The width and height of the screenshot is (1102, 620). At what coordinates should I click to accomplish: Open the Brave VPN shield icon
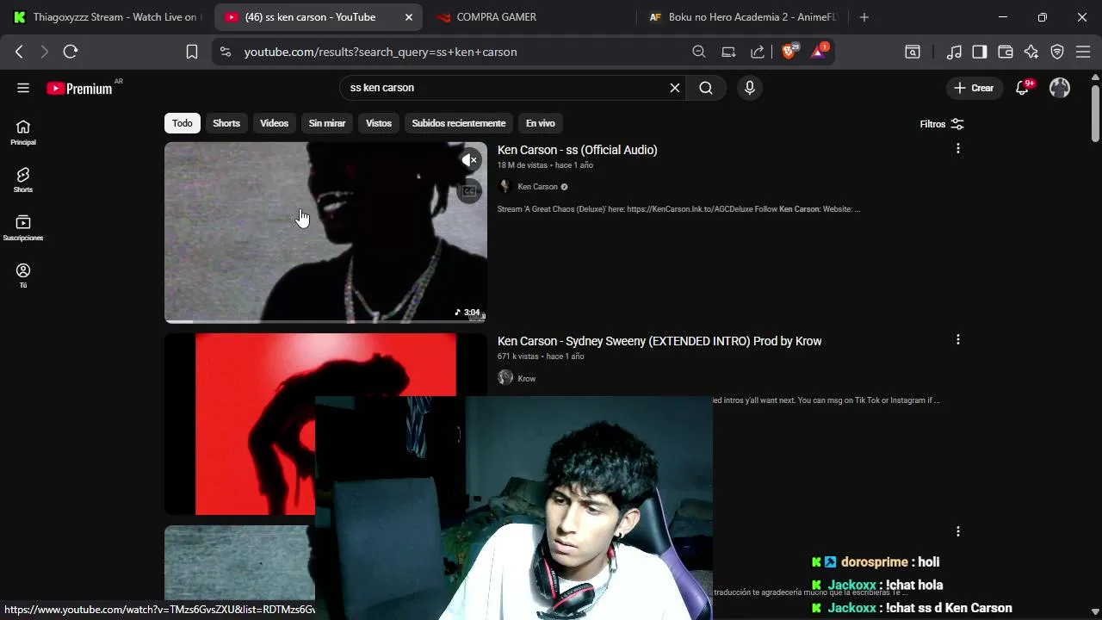(1057, 52)
